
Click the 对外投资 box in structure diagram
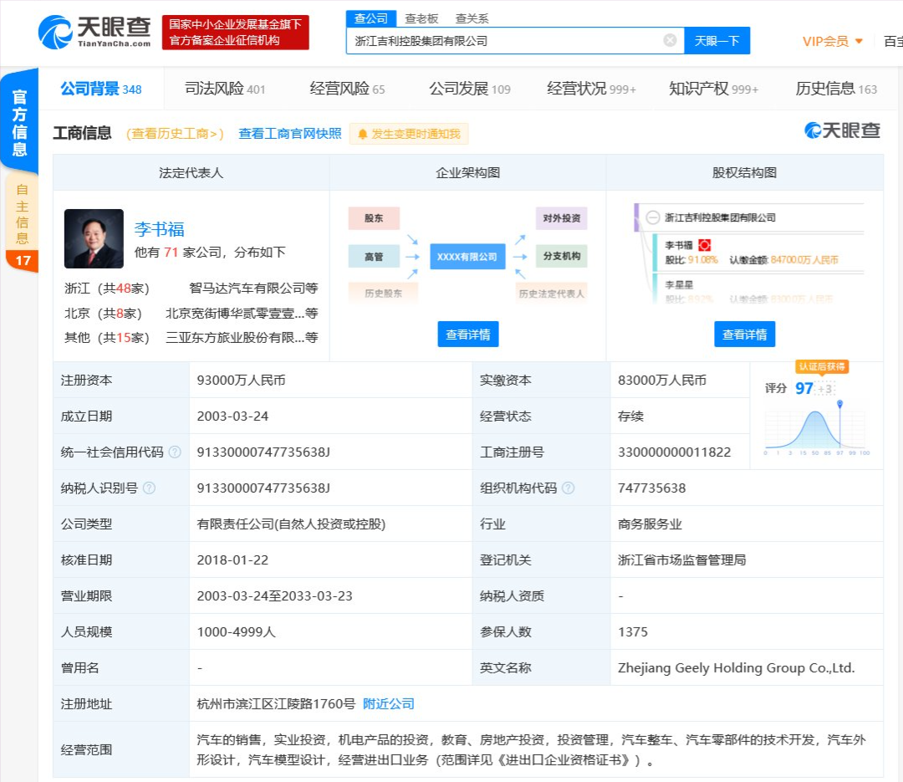562,218
